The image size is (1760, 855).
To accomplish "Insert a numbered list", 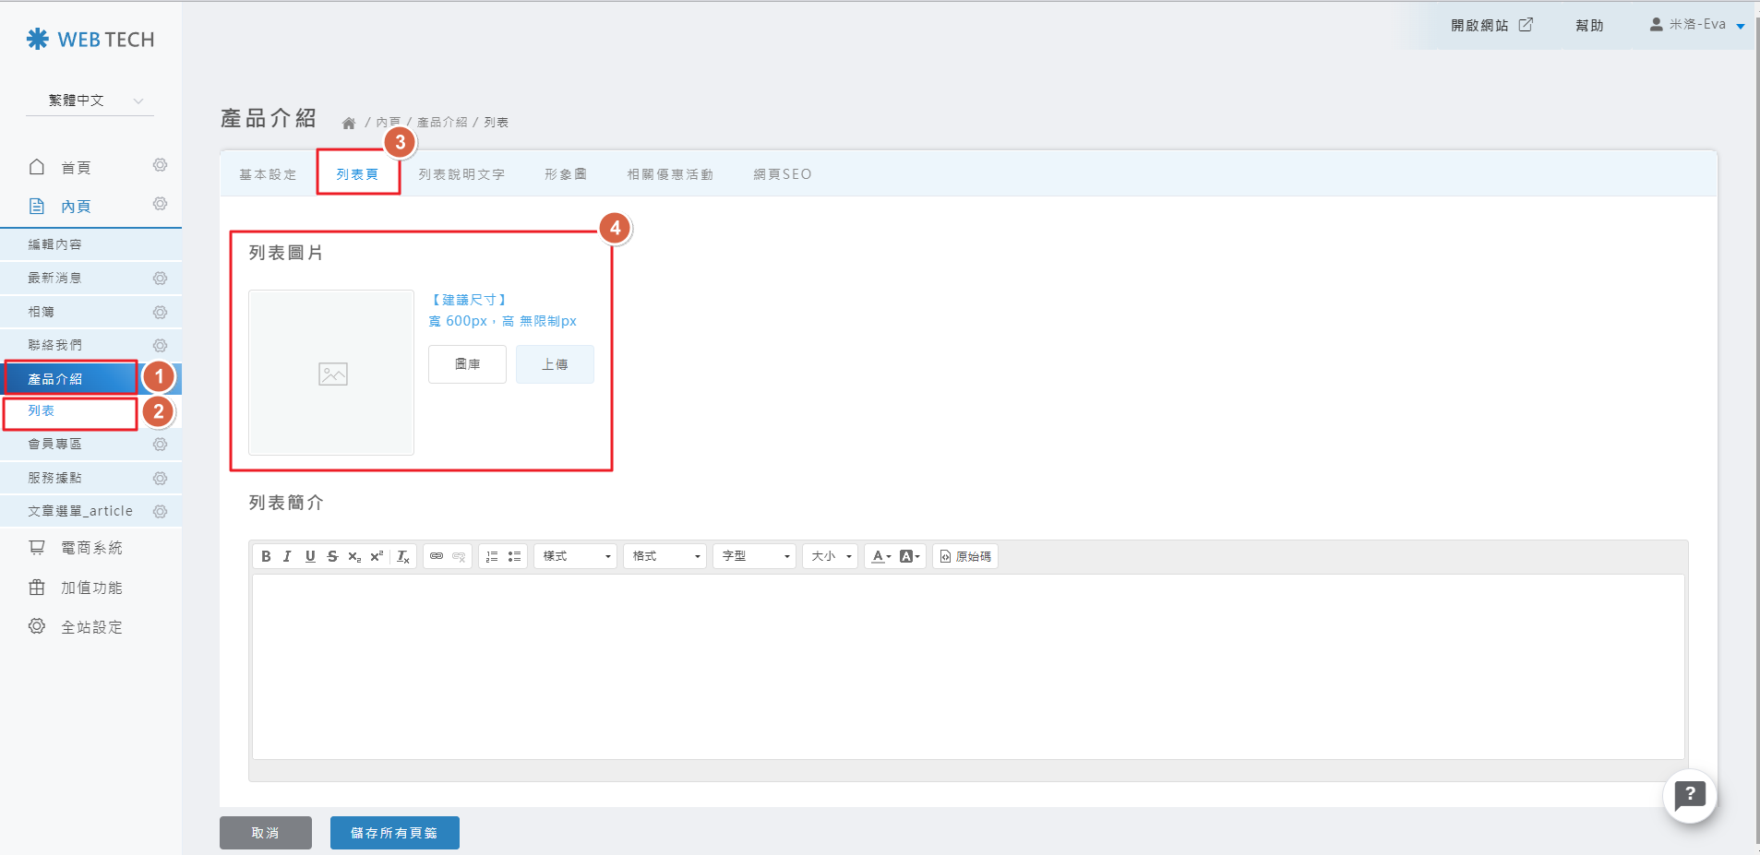I will 492,556.
